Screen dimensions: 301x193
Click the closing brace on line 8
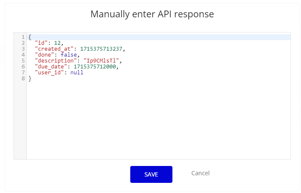pyautogui.click(x=30, y=79)
